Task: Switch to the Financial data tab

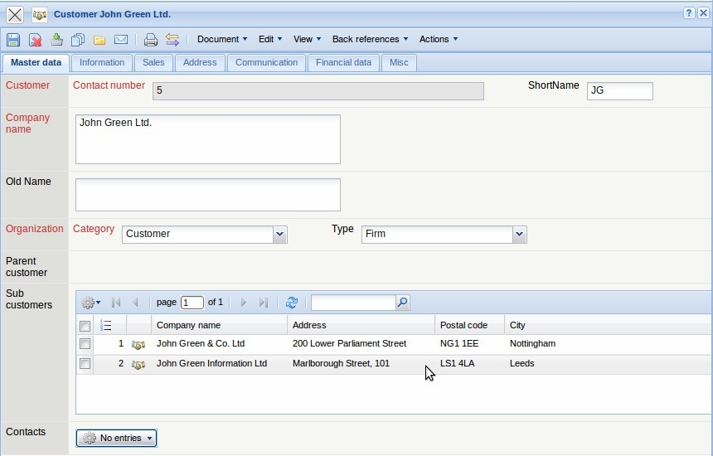Action: 343,63
